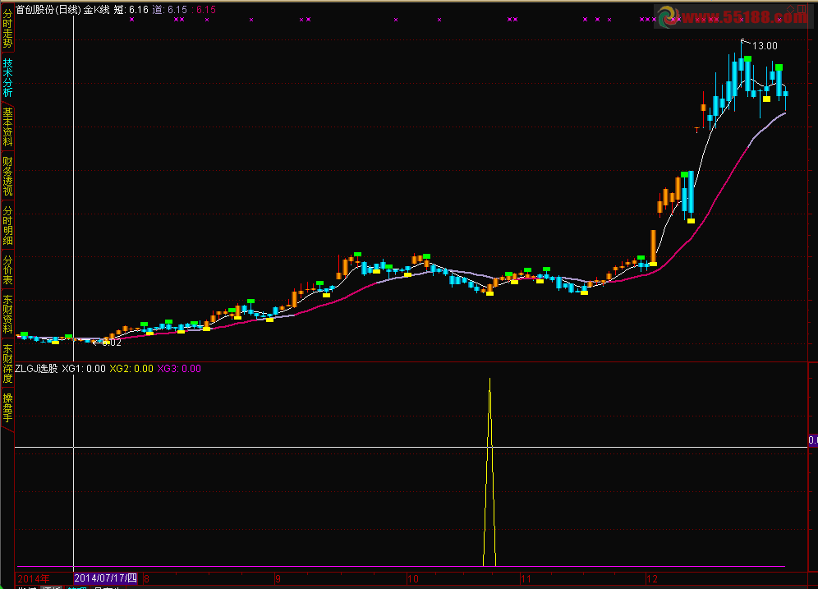Screen dimensions: 818x589
Task: Switch to the 东财深度 sidebar tab
Action: click(x=7, y=363)
